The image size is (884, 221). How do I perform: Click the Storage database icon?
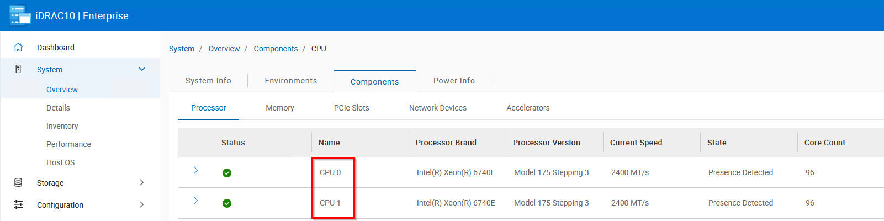pos(18,183)
